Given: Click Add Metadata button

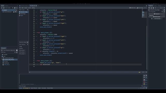Looking at the screenshot, I should 157,19.
